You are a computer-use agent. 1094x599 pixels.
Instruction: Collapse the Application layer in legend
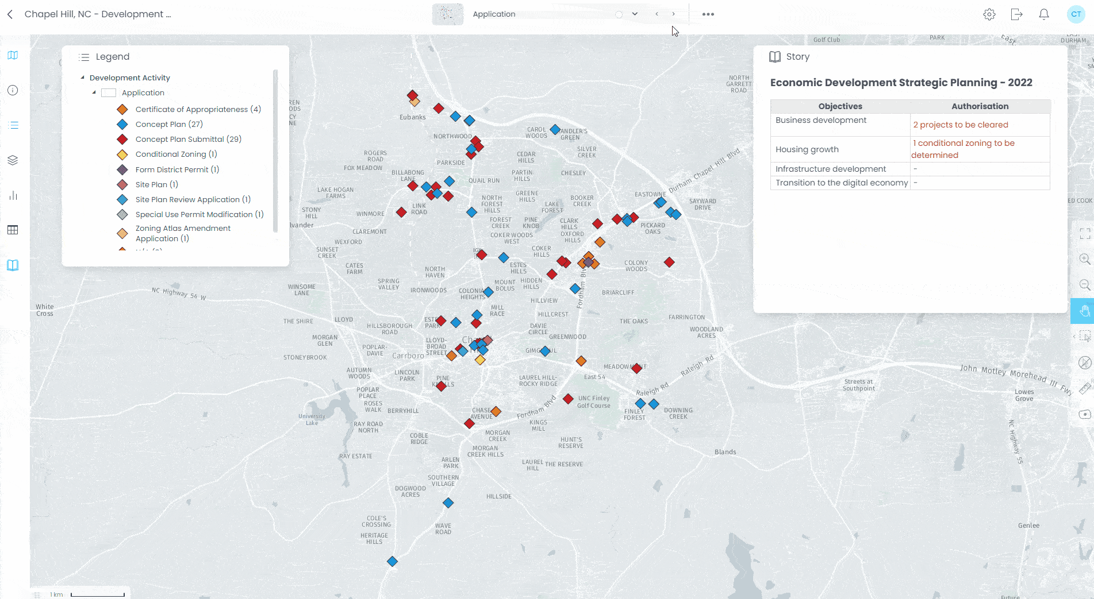94,92
